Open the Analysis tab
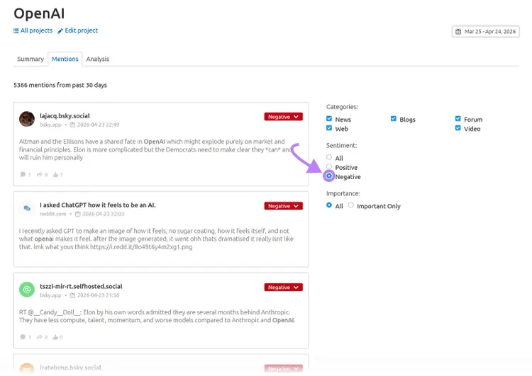 [98, 59]
